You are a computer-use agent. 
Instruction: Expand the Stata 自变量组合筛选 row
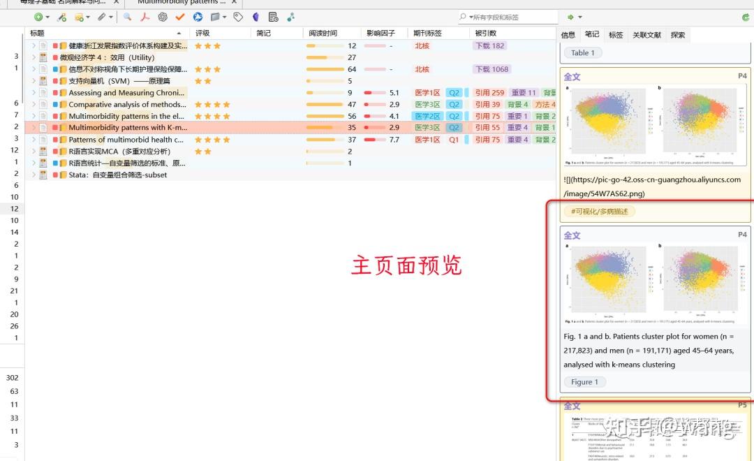(x=34, y=175)
